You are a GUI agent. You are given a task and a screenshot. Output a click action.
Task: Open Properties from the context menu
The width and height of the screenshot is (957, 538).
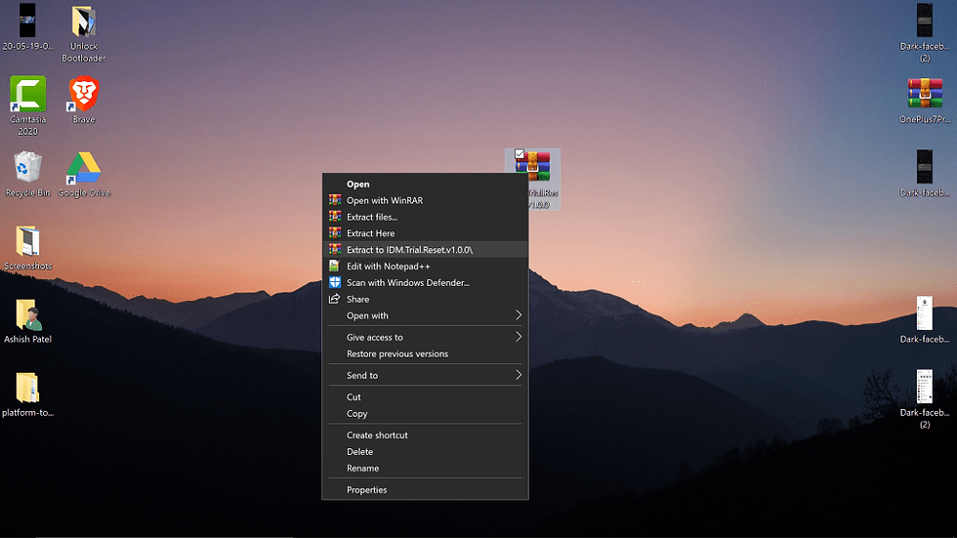[425, 490]
